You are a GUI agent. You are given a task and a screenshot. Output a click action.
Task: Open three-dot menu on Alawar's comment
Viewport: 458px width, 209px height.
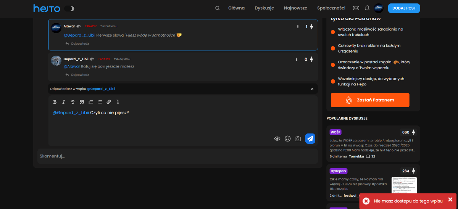point(298,27)
